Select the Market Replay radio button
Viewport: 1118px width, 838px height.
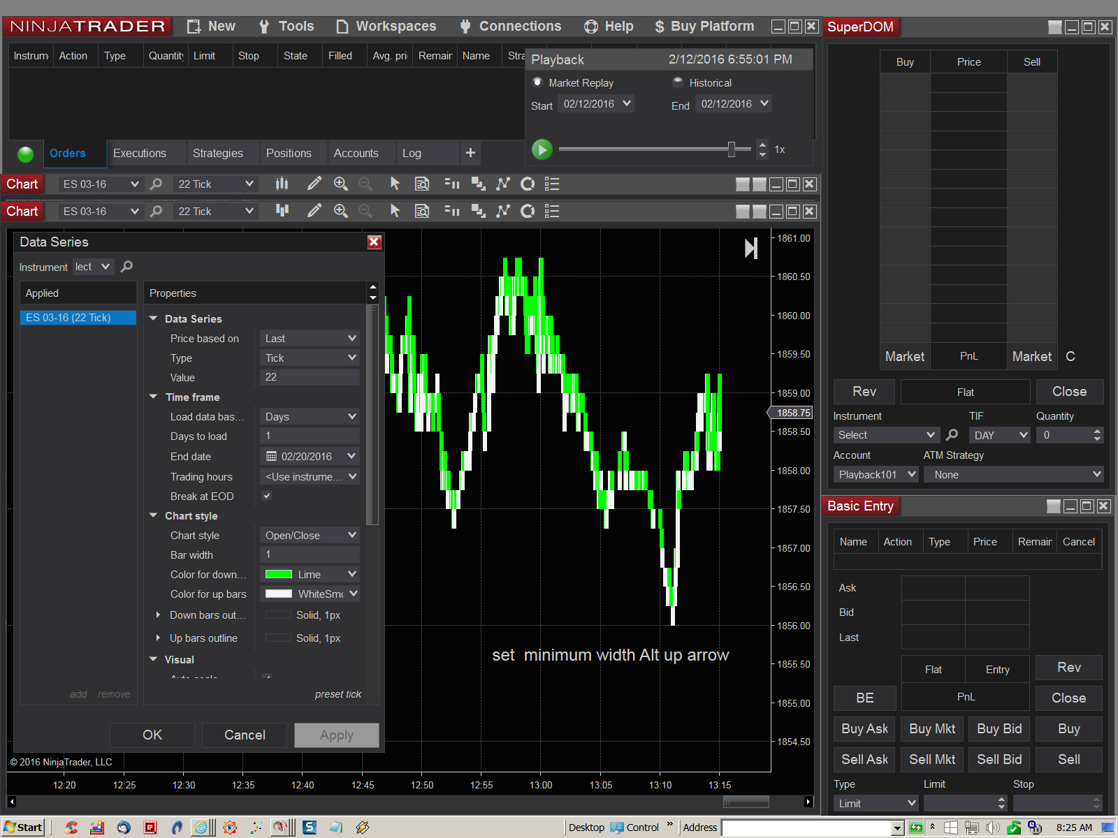[x=537, y=82]
